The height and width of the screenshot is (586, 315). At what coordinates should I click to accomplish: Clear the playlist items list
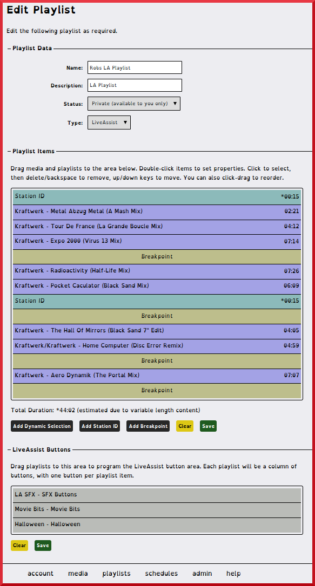[x=185, y=426]
